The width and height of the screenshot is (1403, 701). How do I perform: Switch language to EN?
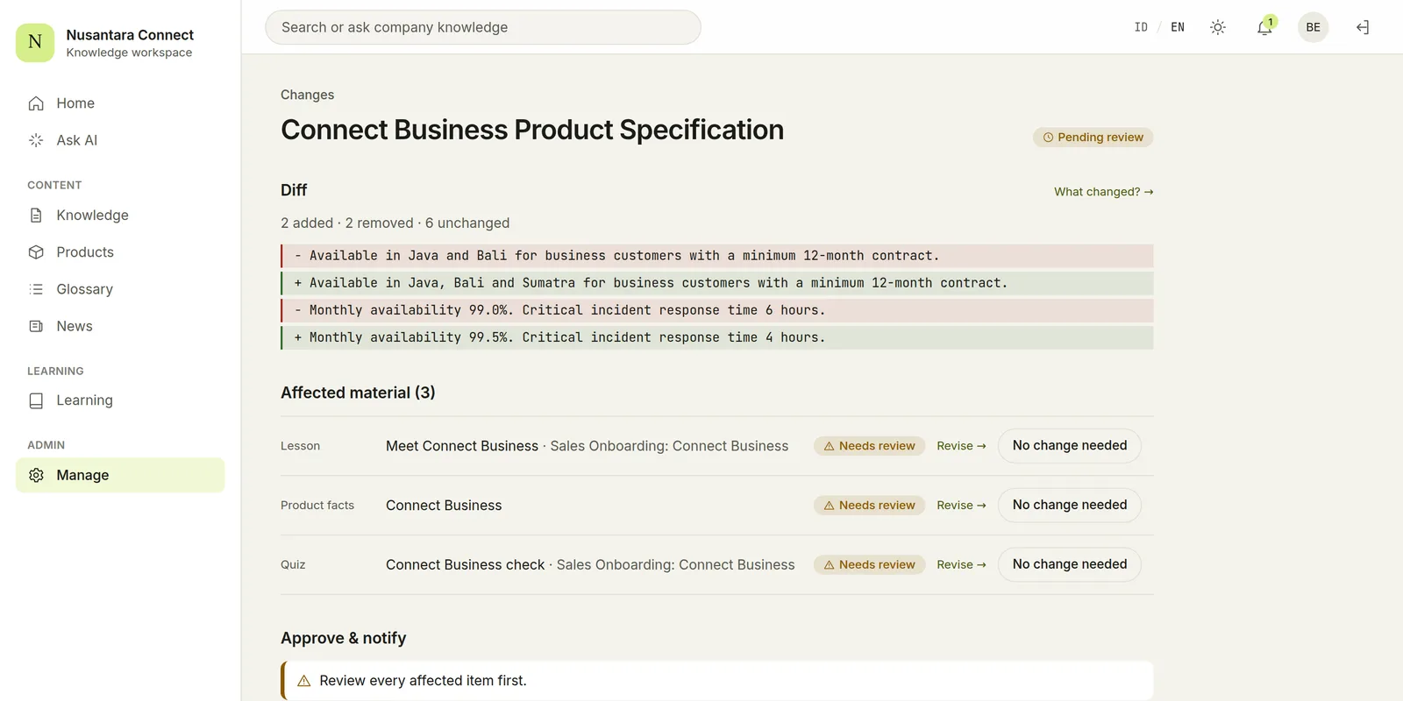(x=1178, y=27)
